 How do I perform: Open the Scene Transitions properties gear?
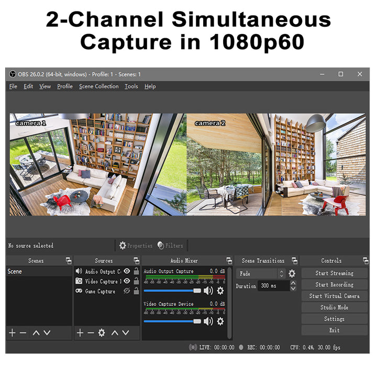(x=292, y=273)
